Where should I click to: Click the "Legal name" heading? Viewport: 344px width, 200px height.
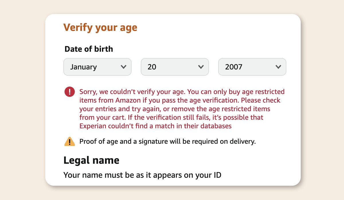[91, 160]
